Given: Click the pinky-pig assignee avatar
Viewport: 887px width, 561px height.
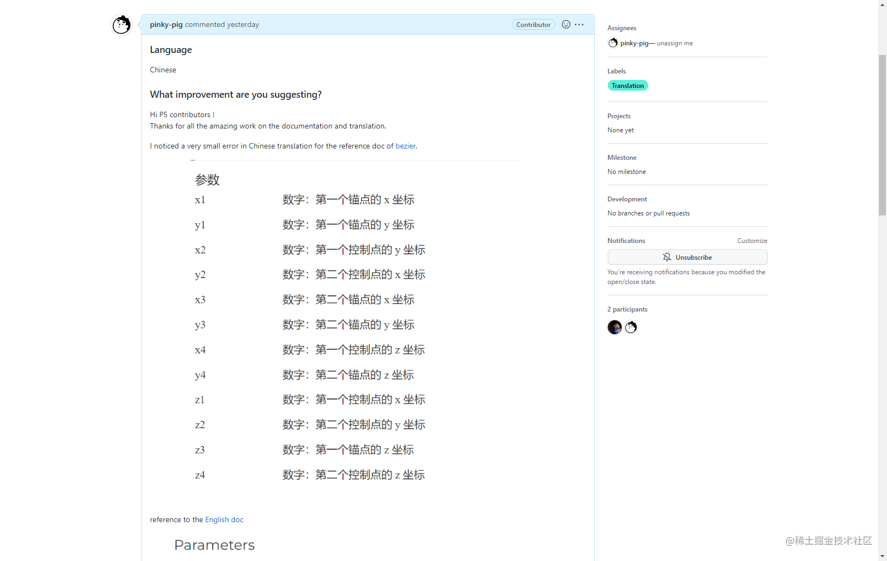Looking at the screenshot, I should 613,43.
